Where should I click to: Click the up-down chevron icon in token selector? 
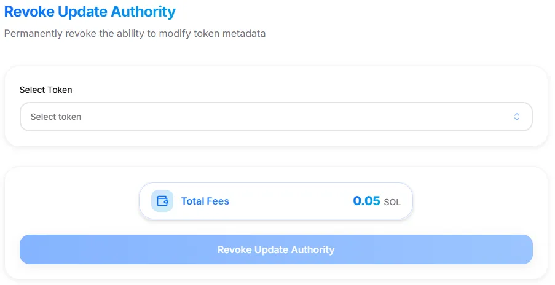517,117
